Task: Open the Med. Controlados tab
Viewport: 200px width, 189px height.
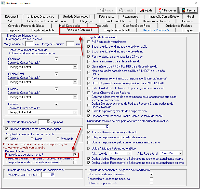Action: [70, 26]
